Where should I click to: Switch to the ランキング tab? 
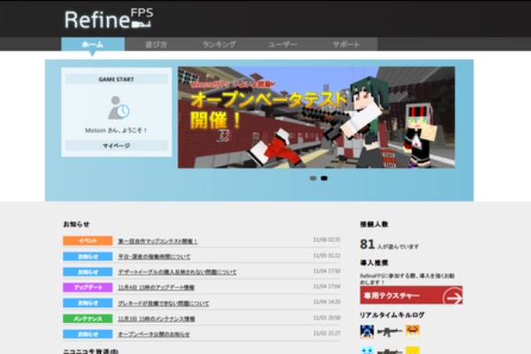pos(219,44)
